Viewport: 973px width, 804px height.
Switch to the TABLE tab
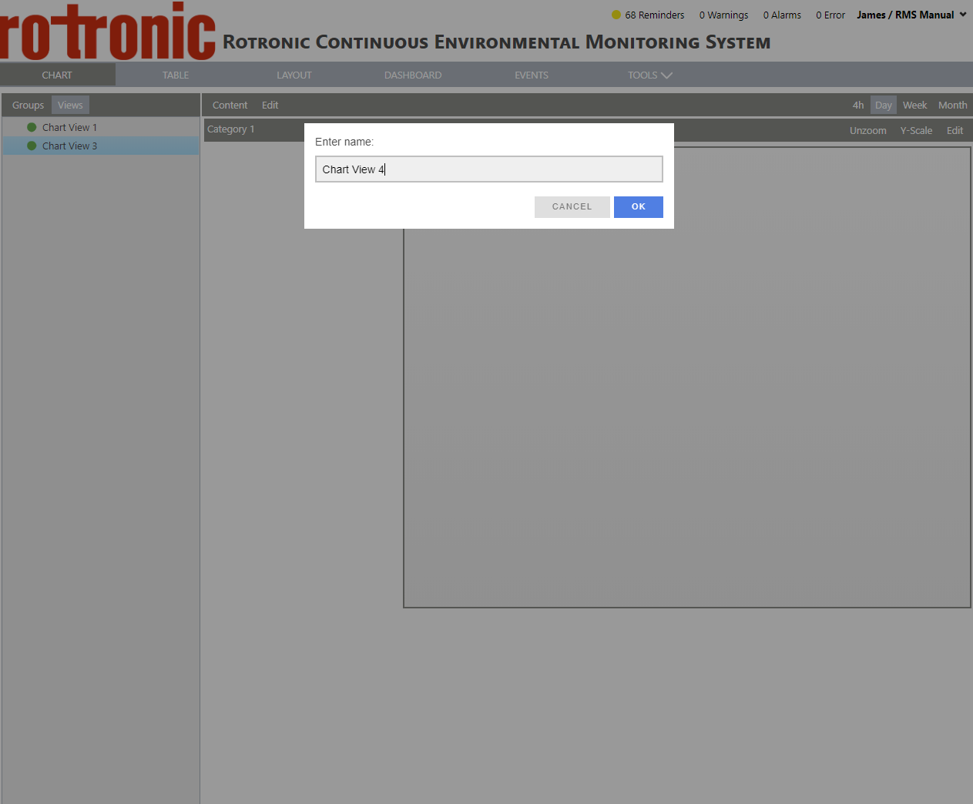coord(176,75)
